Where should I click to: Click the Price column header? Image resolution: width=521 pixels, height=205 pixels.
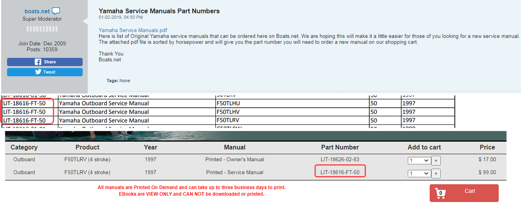coord(487,147)
